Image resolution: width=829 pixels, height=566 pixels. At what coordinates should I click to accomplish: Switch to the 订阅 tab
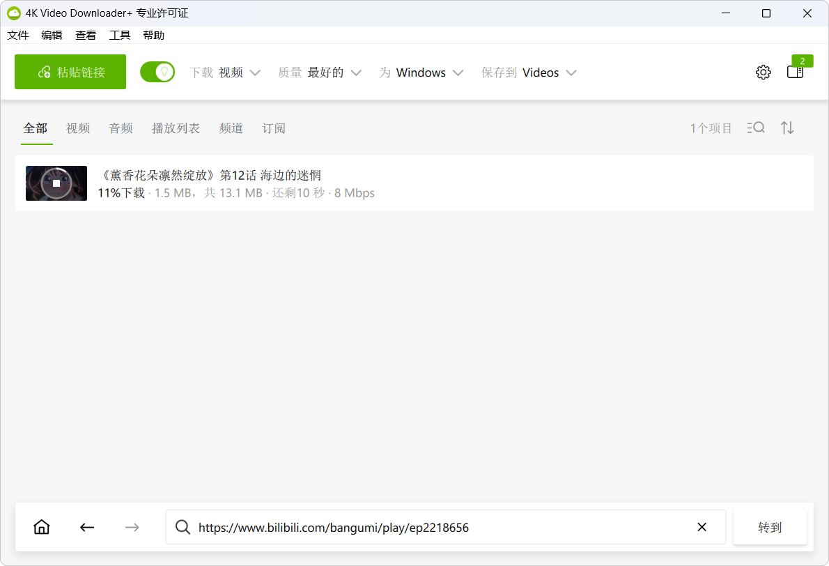tap(274, 128)
